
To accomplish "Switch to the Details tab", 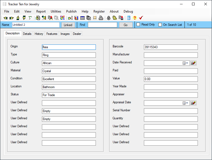I will point(27,34).
